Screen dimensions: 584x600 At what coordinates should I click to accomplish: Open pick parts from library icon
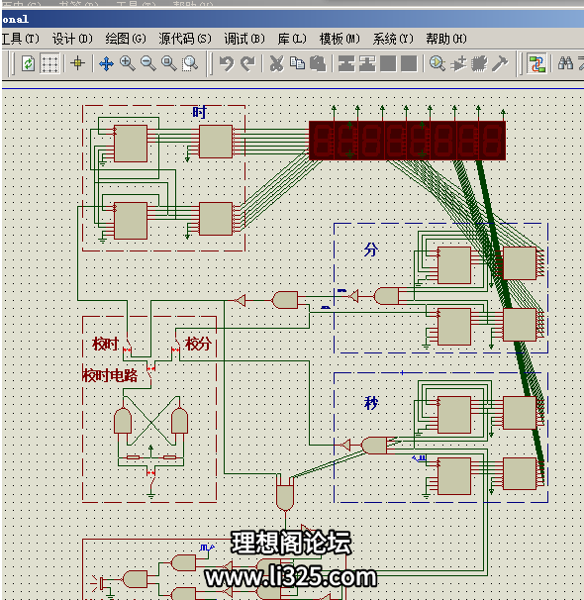coord(437,63)
